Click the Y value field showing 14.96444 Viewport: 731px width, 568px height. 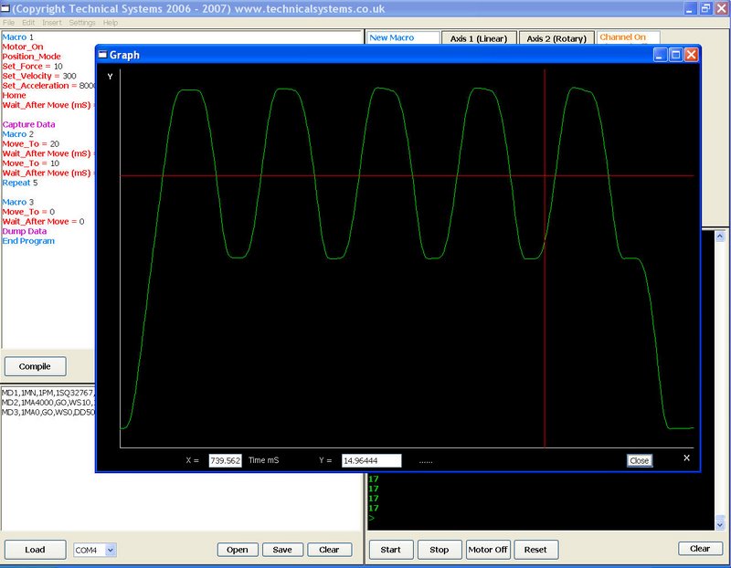point(371,461)
